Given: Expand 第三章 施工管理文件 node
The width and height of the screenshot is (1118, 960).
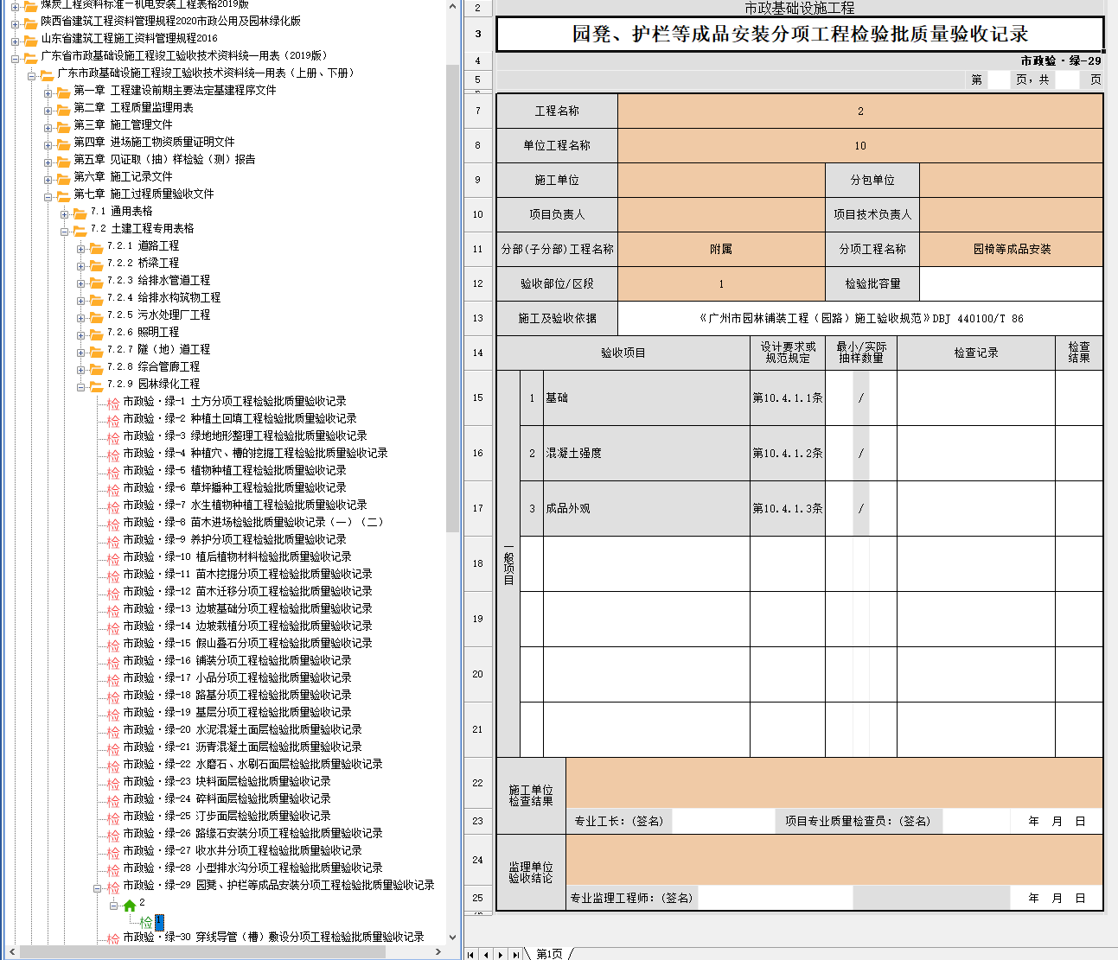Looking at the screenshot, I should (x=48, y=126).
